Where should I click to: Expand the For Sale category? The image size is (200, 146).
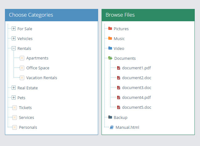[14, 29]
